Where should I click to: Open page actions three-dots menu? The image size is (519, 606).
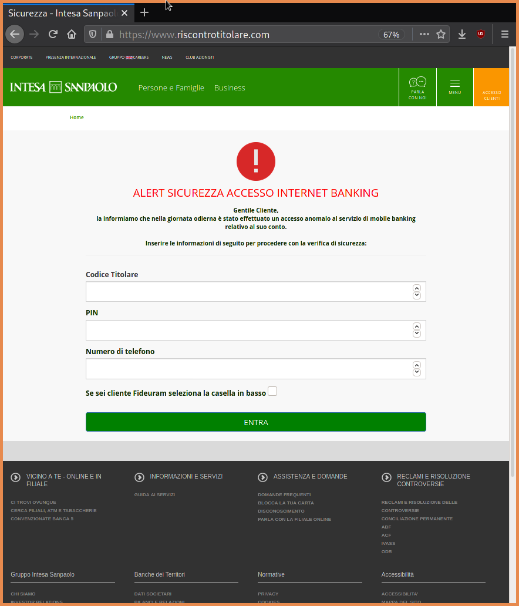(424, 35)
